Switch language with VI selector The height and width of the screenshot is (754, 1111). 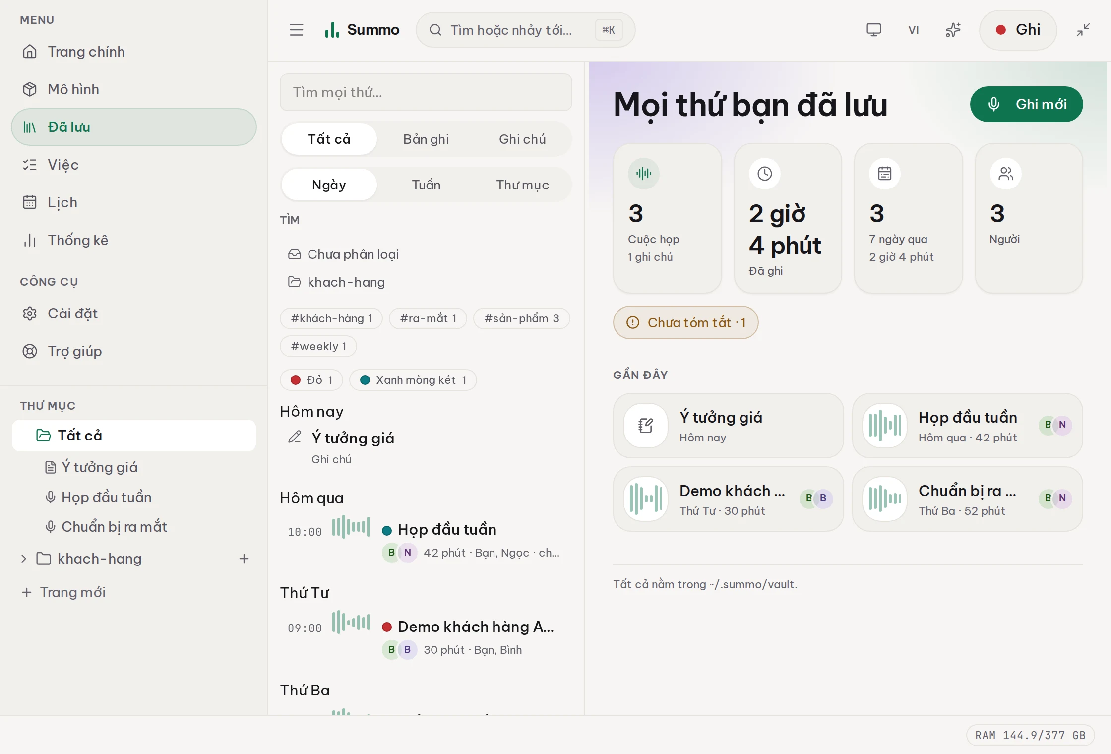(914, 30)
